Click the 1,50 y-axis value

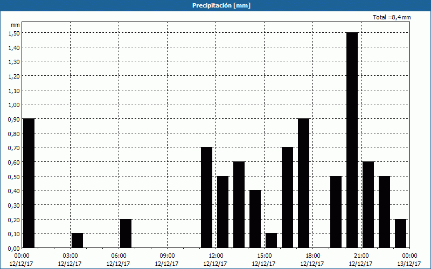[14, 33]
